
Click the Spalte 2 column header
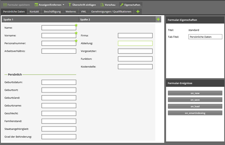tap(117, 19)
